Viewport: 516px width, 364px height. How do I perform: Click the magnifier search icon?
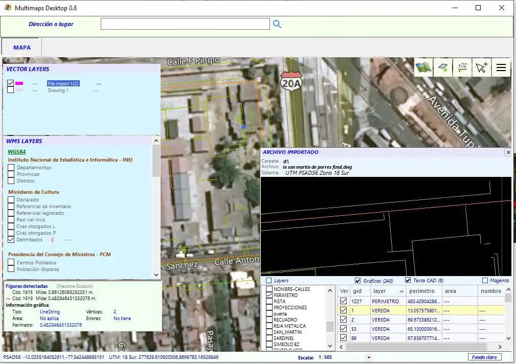(x=277, y=24)
